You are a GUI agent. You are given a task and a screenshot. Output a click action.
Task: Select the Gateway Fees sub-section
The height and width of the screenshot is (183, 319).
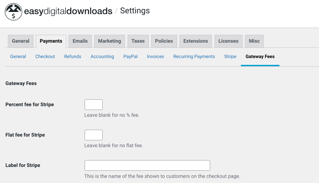[x=260, y=57]
